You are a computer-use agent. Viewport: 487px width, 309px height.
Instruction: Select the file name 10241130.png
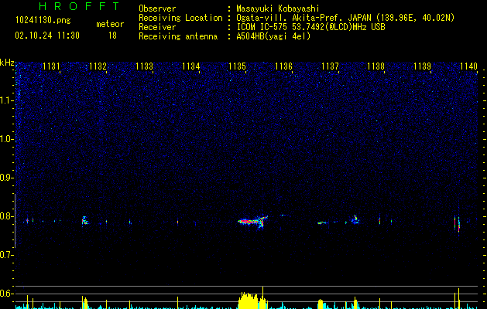click(x=43, y=20)
